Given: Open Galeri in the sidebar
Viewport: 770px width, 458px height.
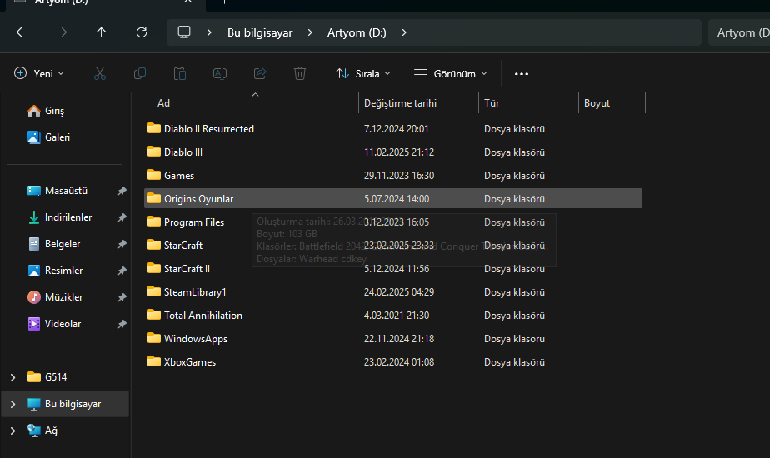Looking at the screenshot, I should click(57, 137).
